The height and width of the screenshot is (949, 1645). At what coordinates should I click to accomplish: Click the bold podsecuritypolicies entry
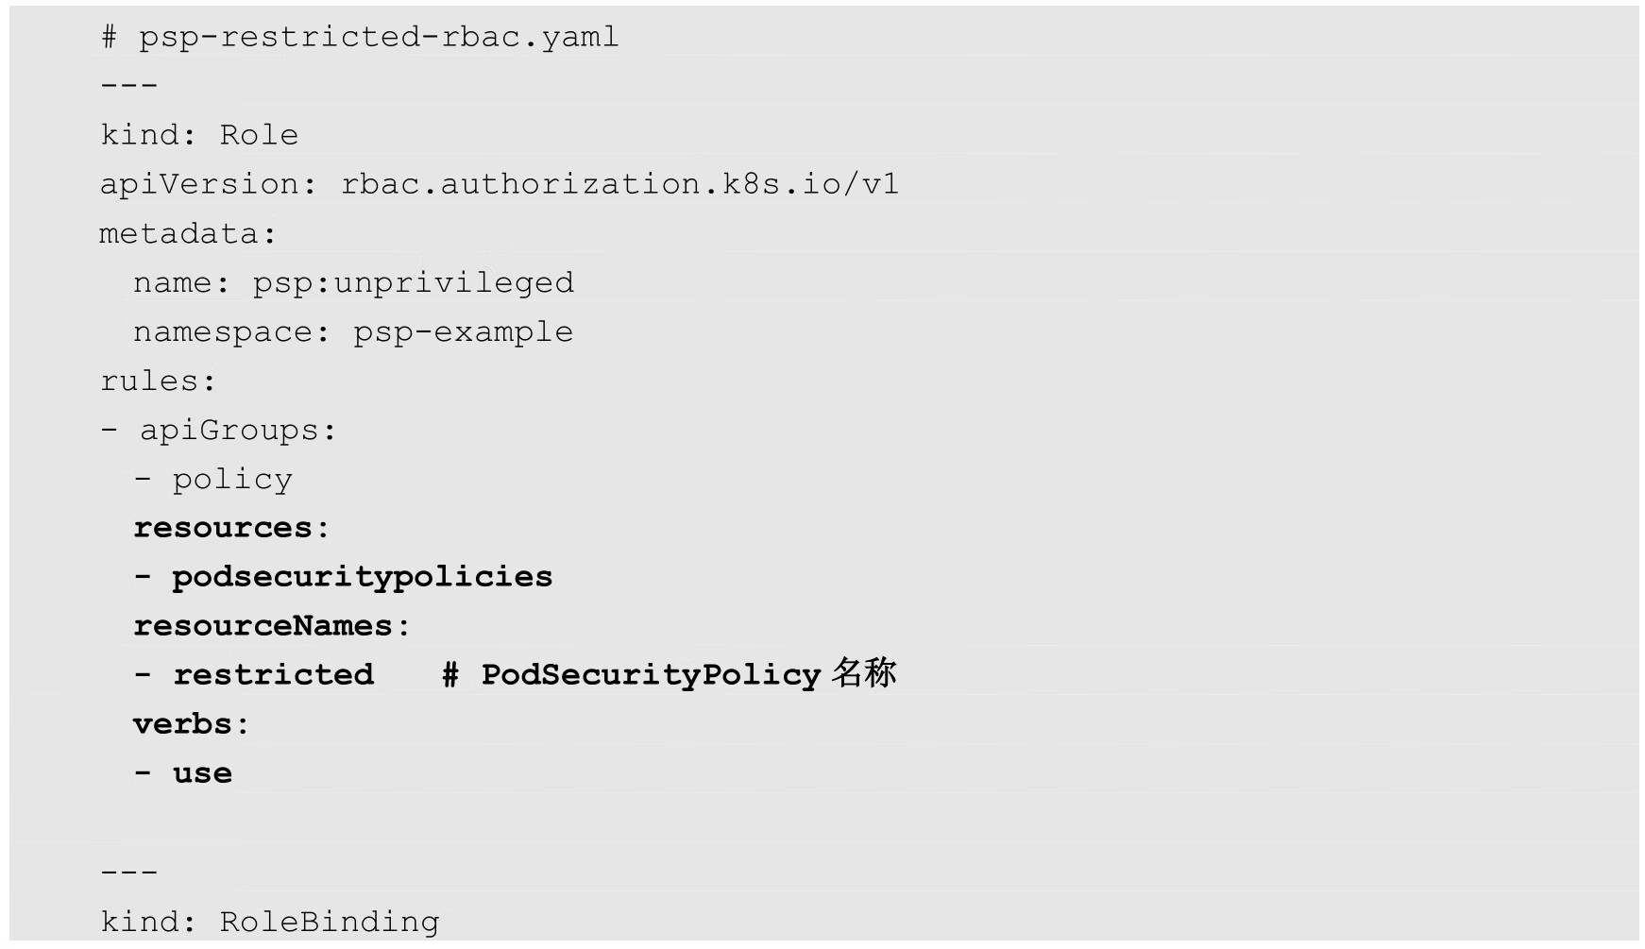tap(362, 577)
